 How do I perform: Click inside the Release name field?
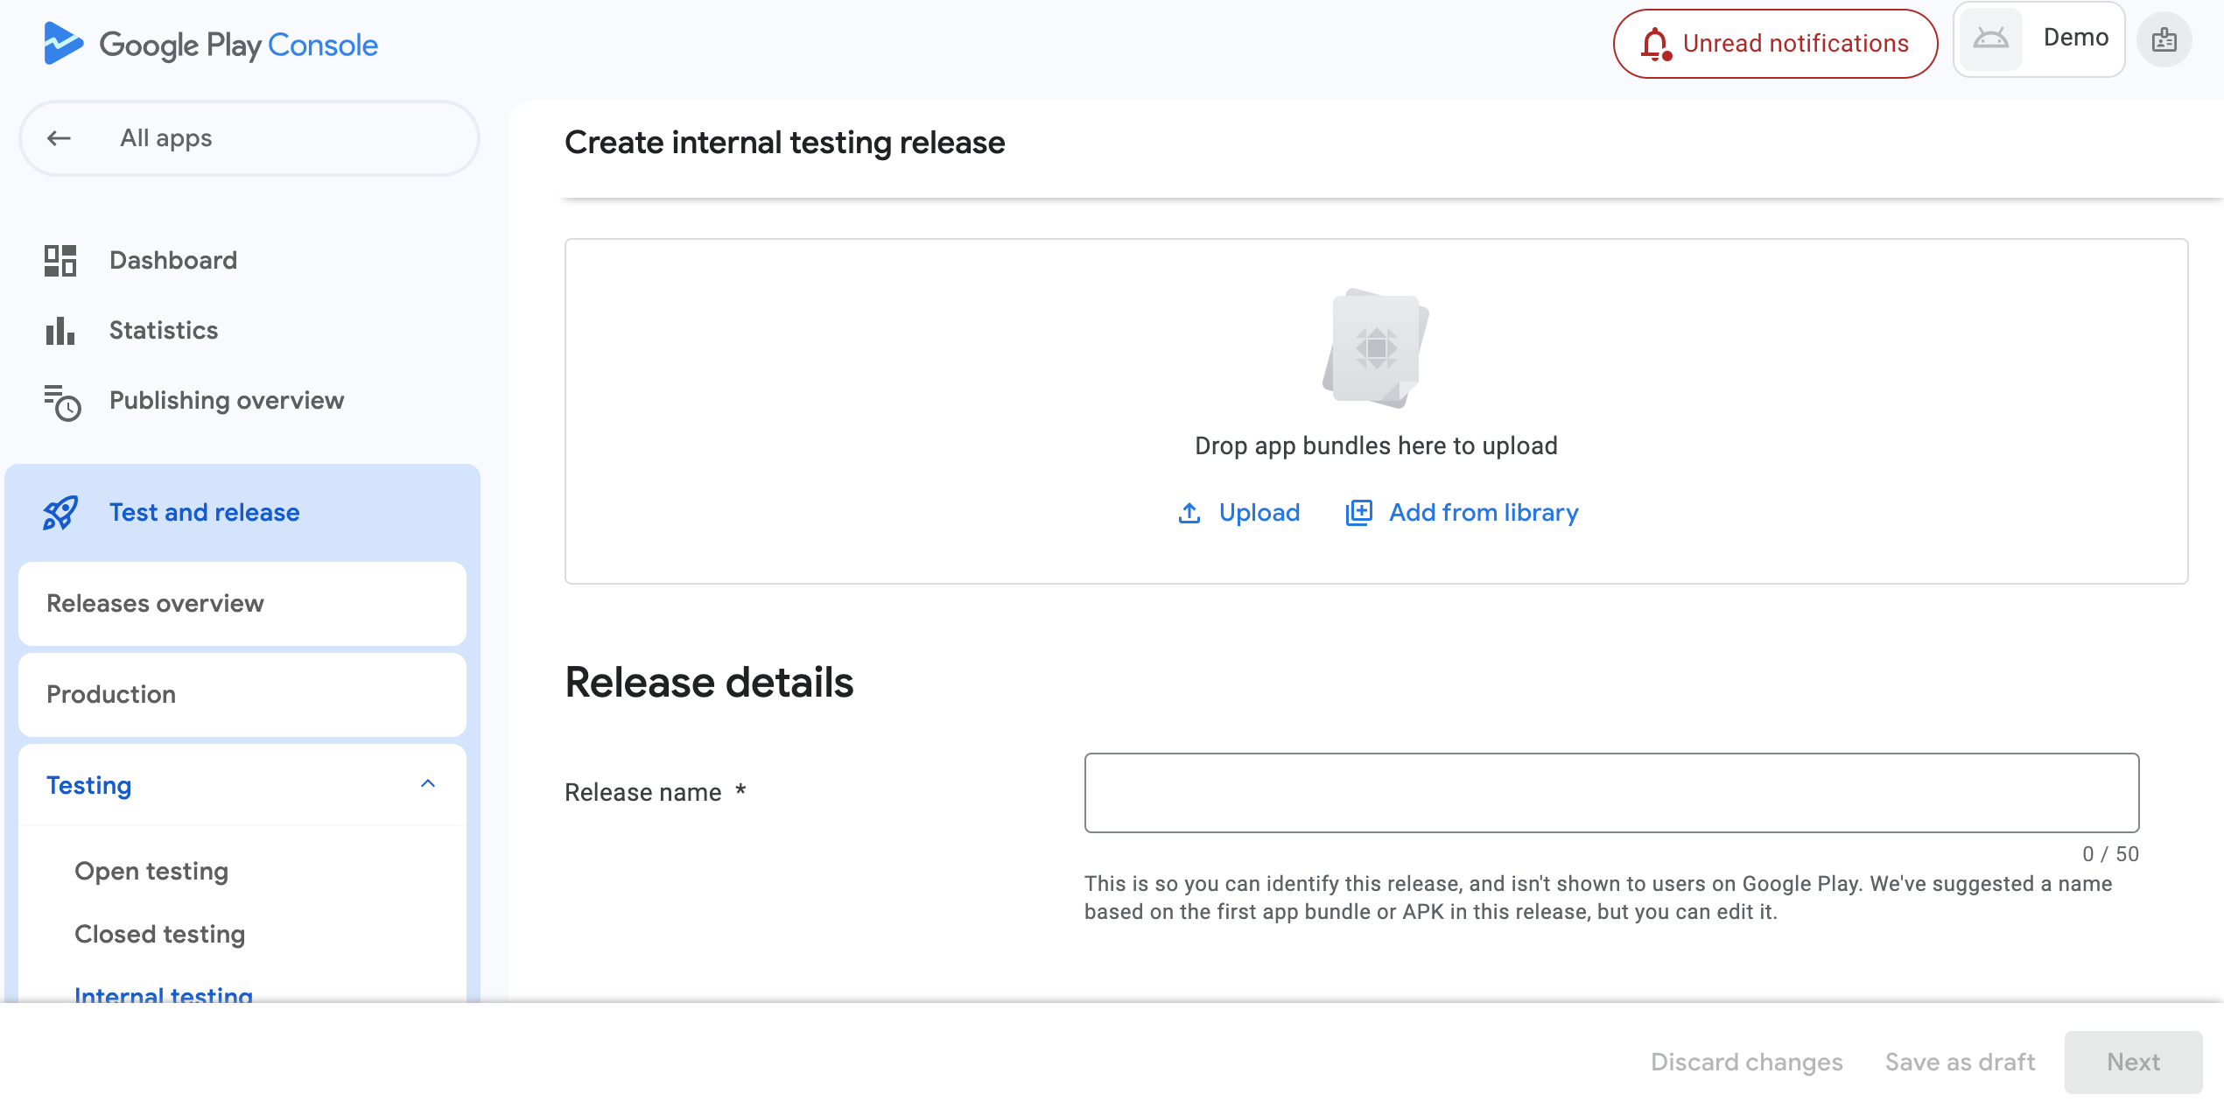(1610, 791)
